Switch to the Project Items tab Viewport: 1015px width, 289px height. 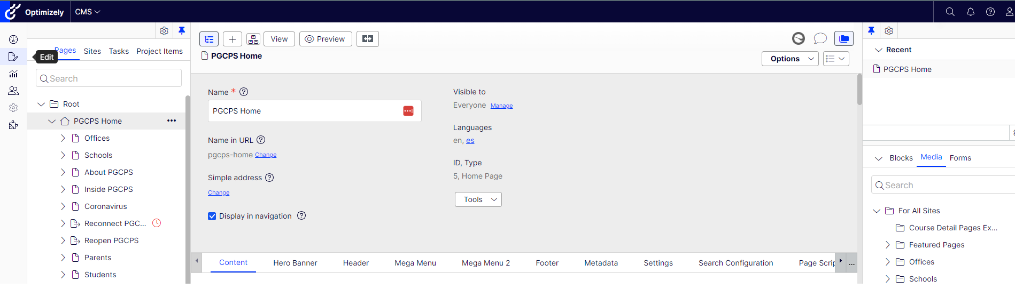coord(159,51)
